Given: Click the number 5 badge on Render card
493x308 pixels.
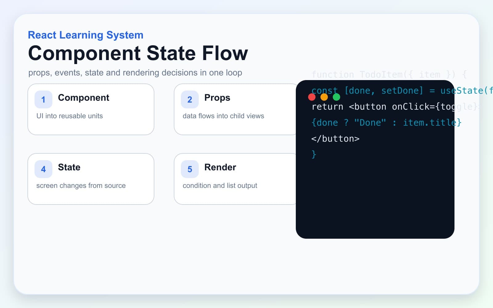Looking at the screenshot, I should [190, 169].
